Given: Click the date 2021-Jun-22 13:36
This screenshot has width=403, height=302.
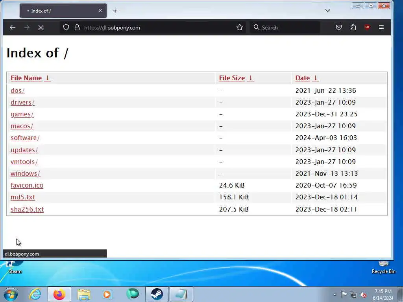Looking at the screenshot, I should tap(325, 91).
